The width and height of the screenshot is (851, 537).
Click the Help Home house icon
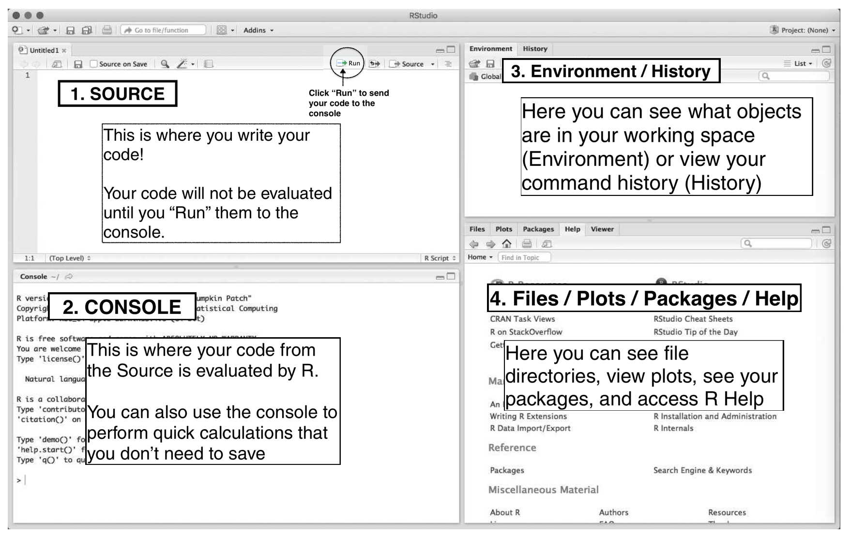[507, 244]
